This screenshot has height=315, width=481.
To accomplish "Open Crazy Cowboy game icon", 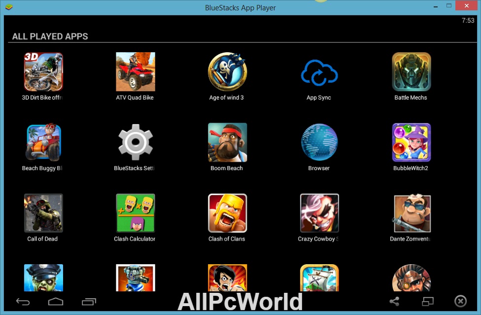I will point(319,213).
